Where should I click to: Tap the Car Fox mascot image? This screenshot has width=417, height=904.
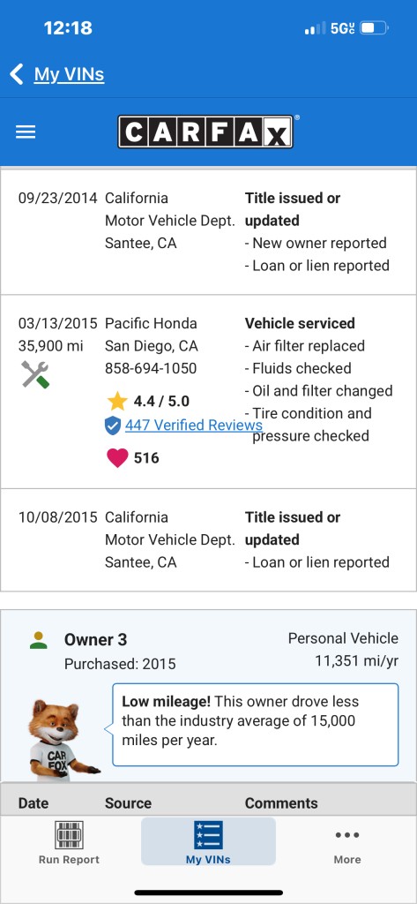(61, 739)
